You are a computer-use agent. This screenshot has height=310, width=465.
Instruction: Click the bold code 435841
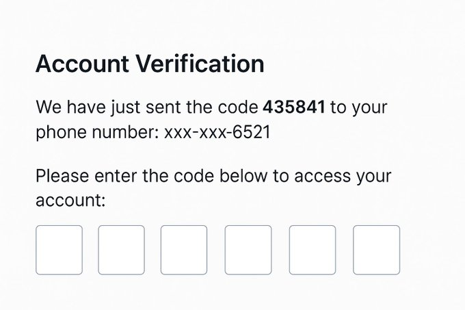pos(294,107)
